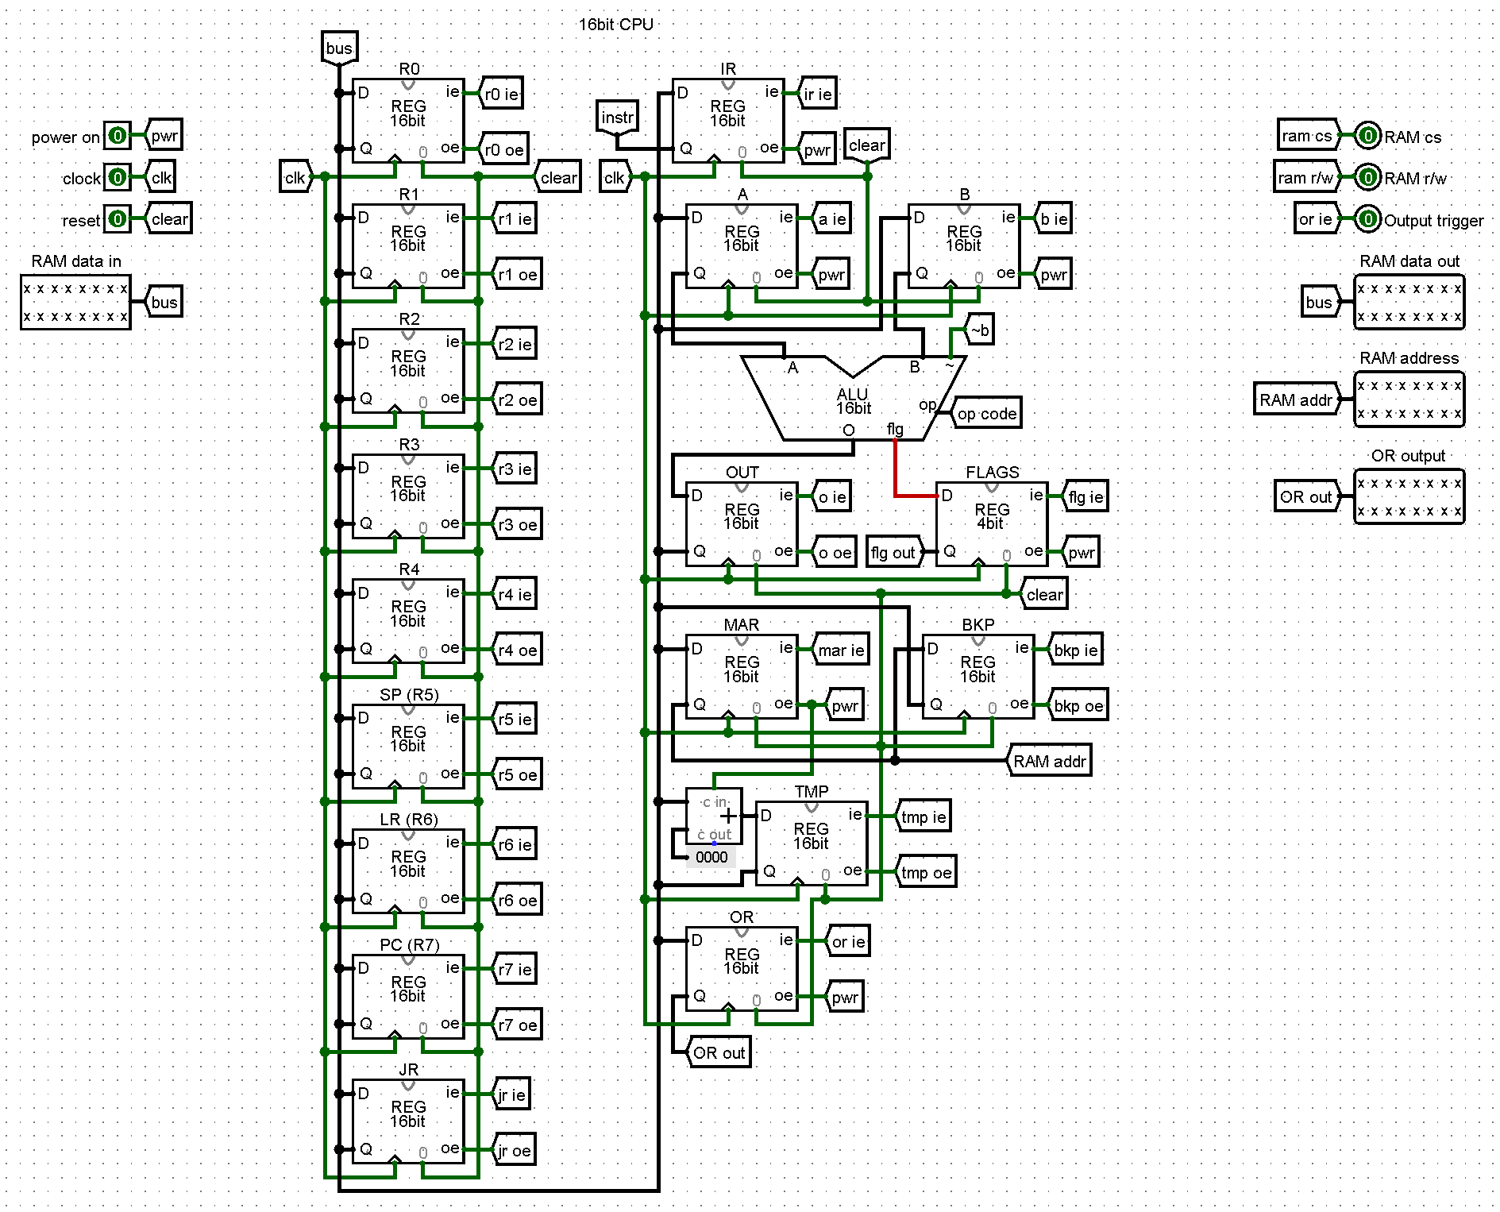Select the PC (R7) register
The height and width of the screenshot is (1212, 1500).
click(407, 997)
